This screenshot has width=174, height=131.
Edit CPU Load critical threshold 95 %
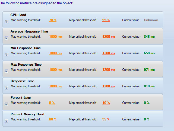point(106,20)
